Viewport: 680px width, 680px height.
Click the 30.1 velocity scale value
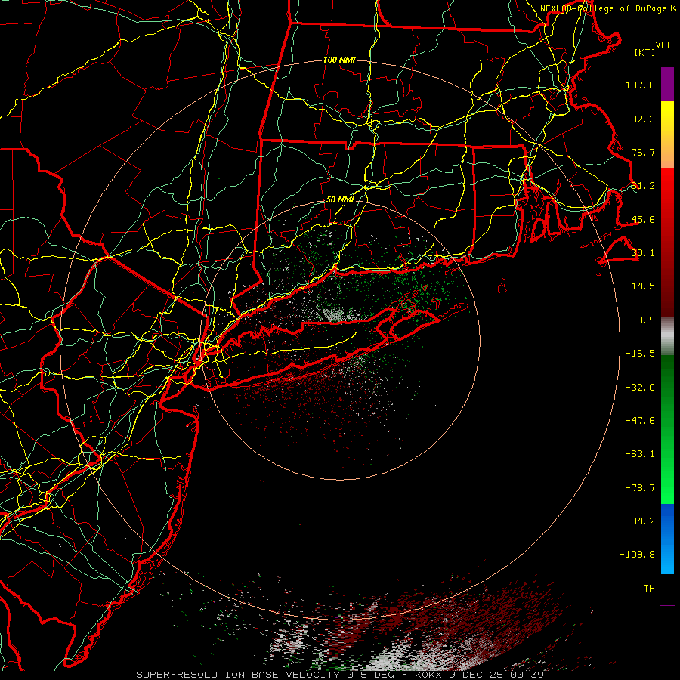pyautogui.click(x=643, y=253)
